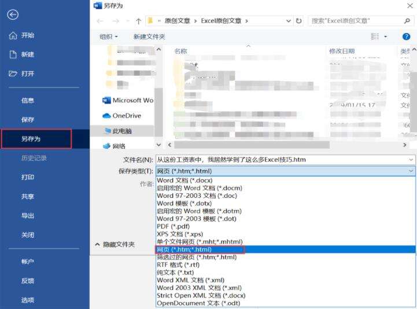
Task: Go up one folder level arrow
Action: tap(138, 21)
